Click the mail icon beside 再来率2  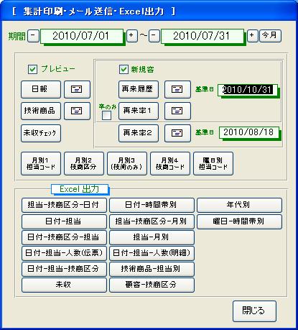click(x=177, y=133)
